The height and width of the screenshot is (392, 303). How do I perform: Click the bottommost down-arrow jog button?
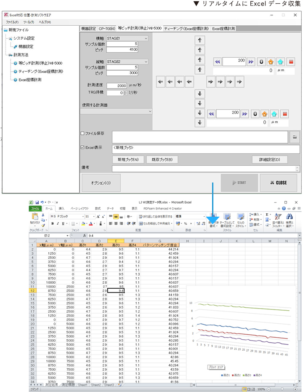point(200,123)
